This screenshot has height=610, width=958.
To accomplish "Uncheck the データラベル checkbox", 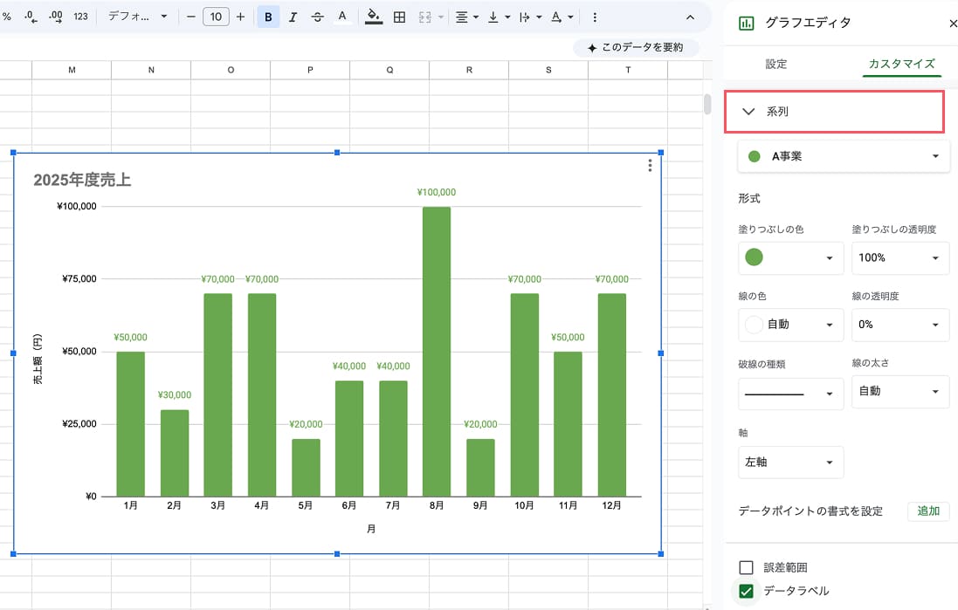I will coord(746,591).
